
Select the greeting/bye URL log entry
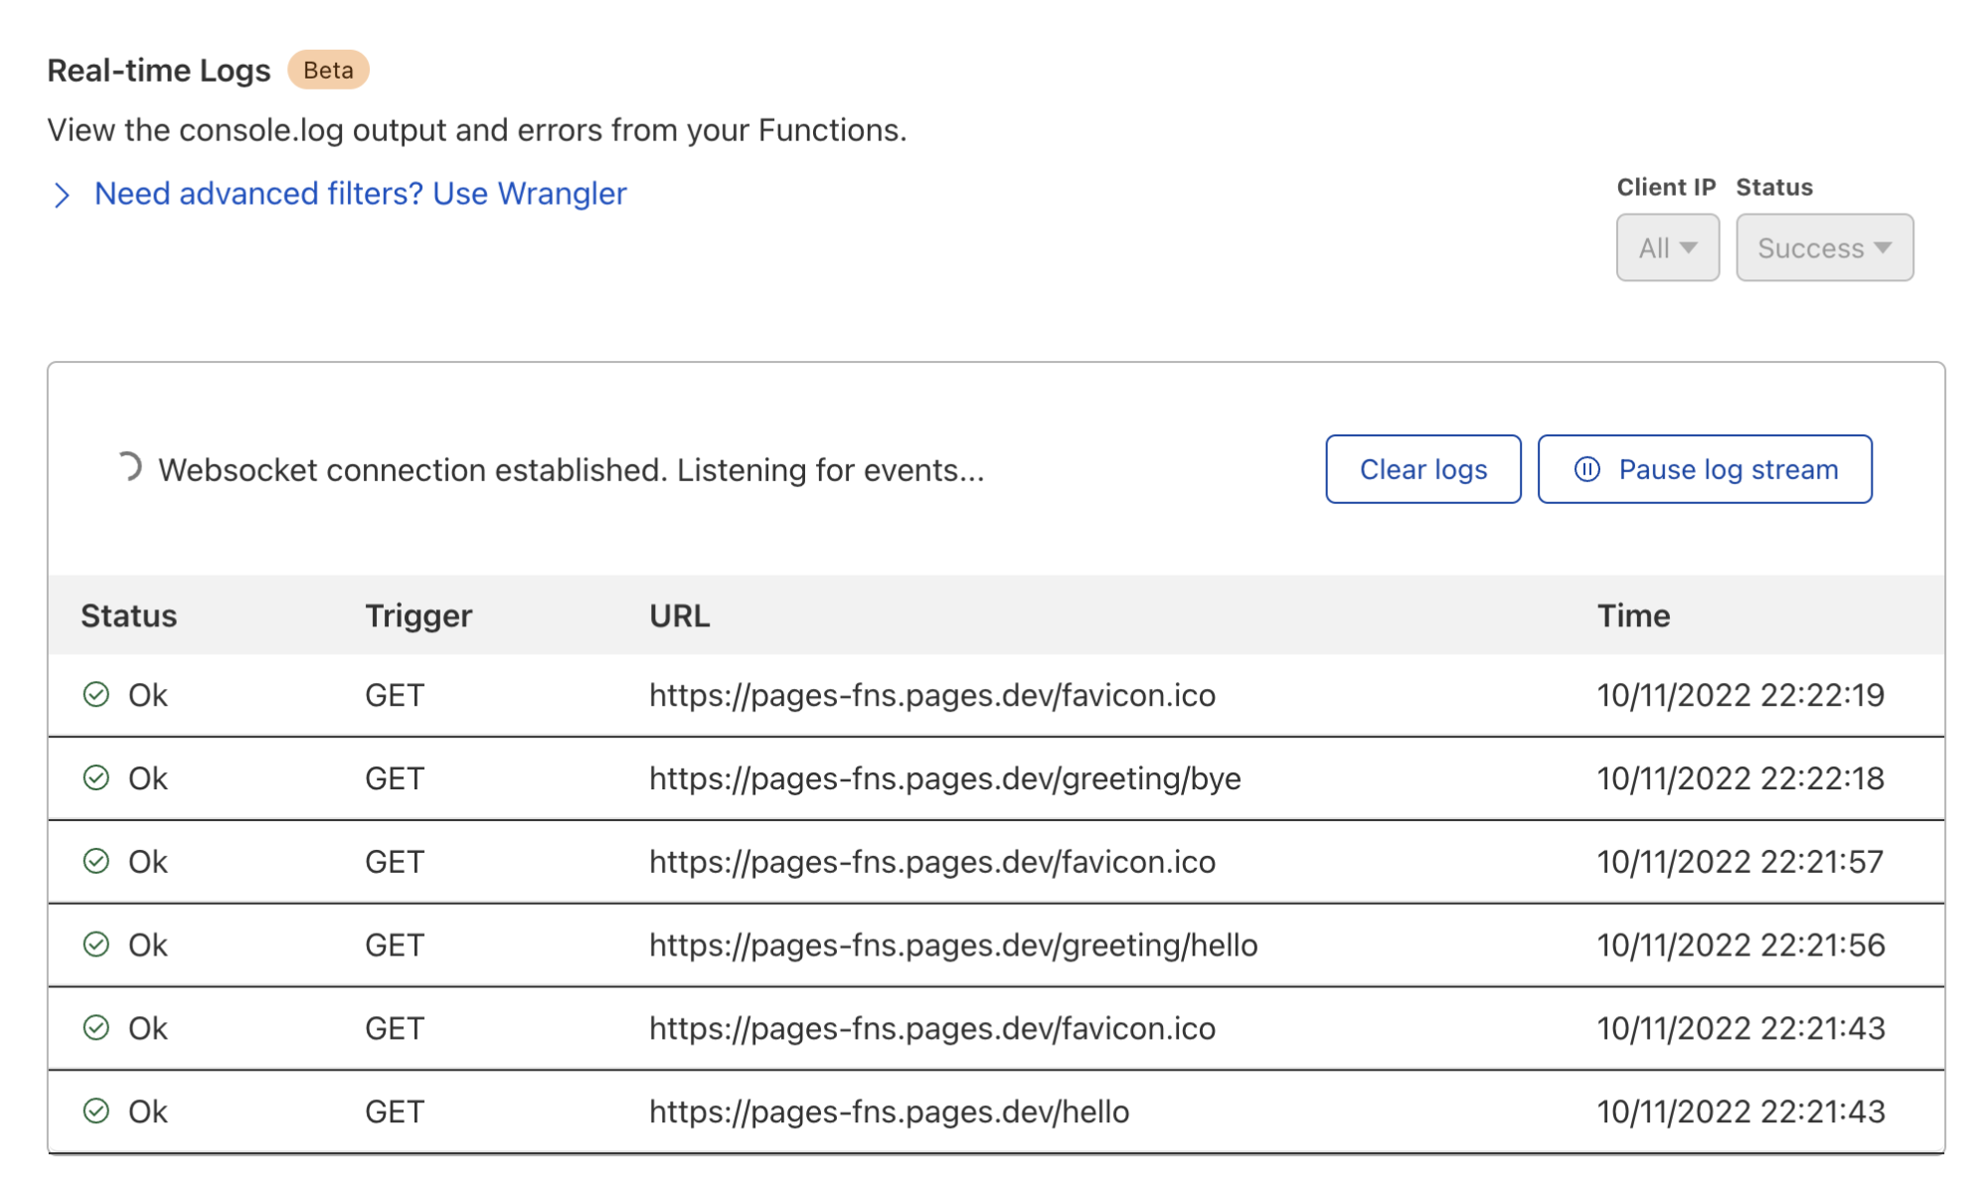(944, 778)
